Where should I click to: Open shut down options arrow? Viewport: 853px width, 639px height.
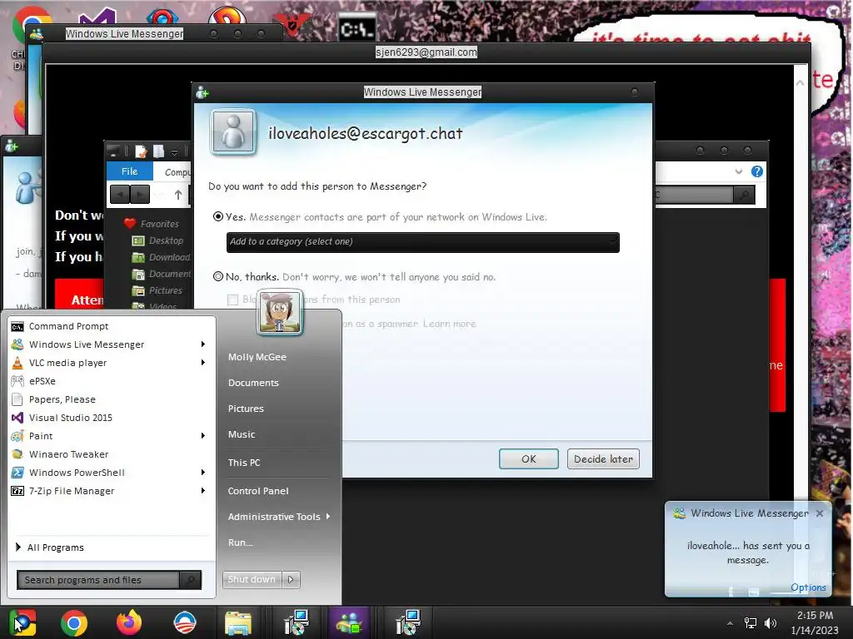point(291,579)
